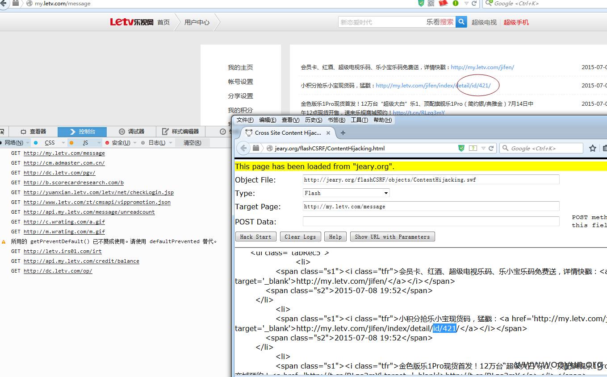Image resolution: width=607 pixels, height=377 pixels.
Task: Reload the jeary.org ContentHijacking page
Action: click(x=491, y=148)
